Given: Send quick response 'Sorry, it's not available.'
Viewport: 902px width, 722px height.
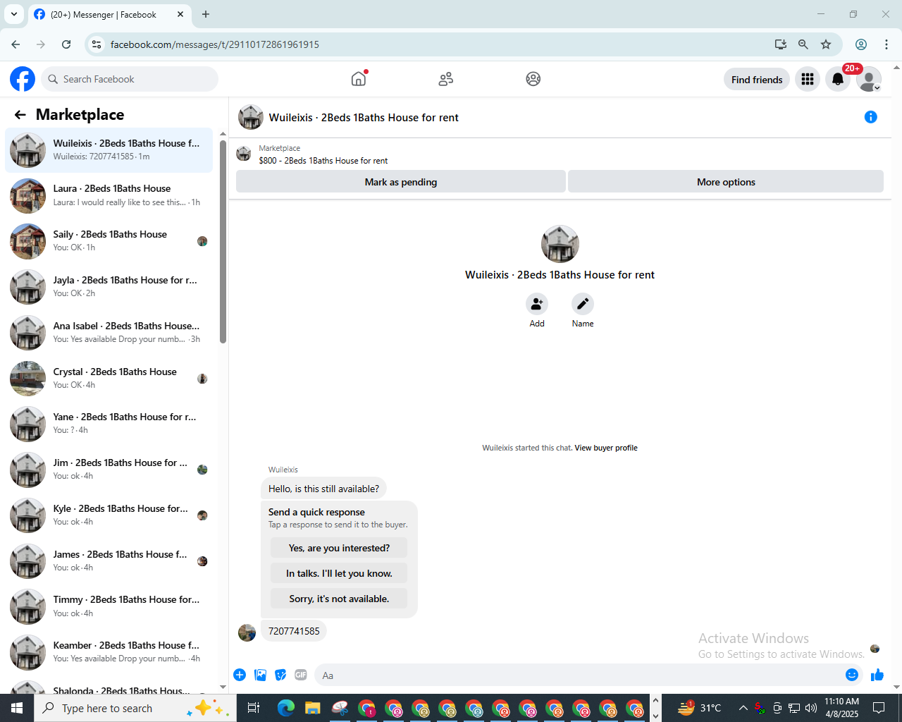Looking at the screenshot, I should pyautogui.click(x=339, y=599).
